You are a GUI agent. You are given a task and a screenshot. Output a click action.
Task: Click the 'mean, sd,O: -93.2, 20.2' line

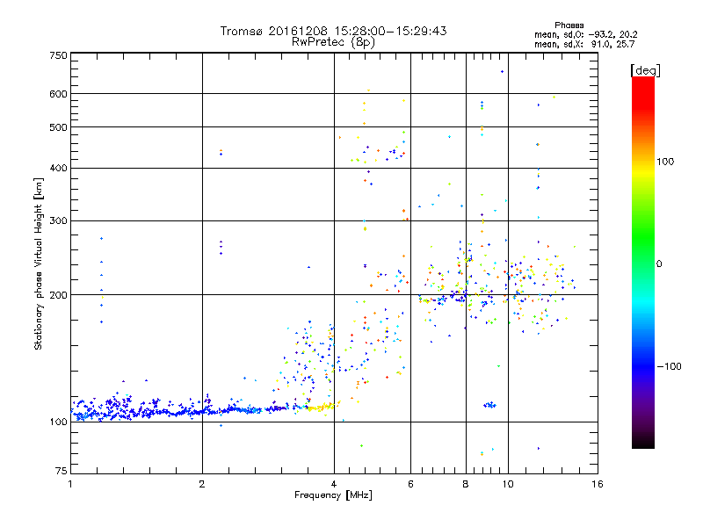585,34
